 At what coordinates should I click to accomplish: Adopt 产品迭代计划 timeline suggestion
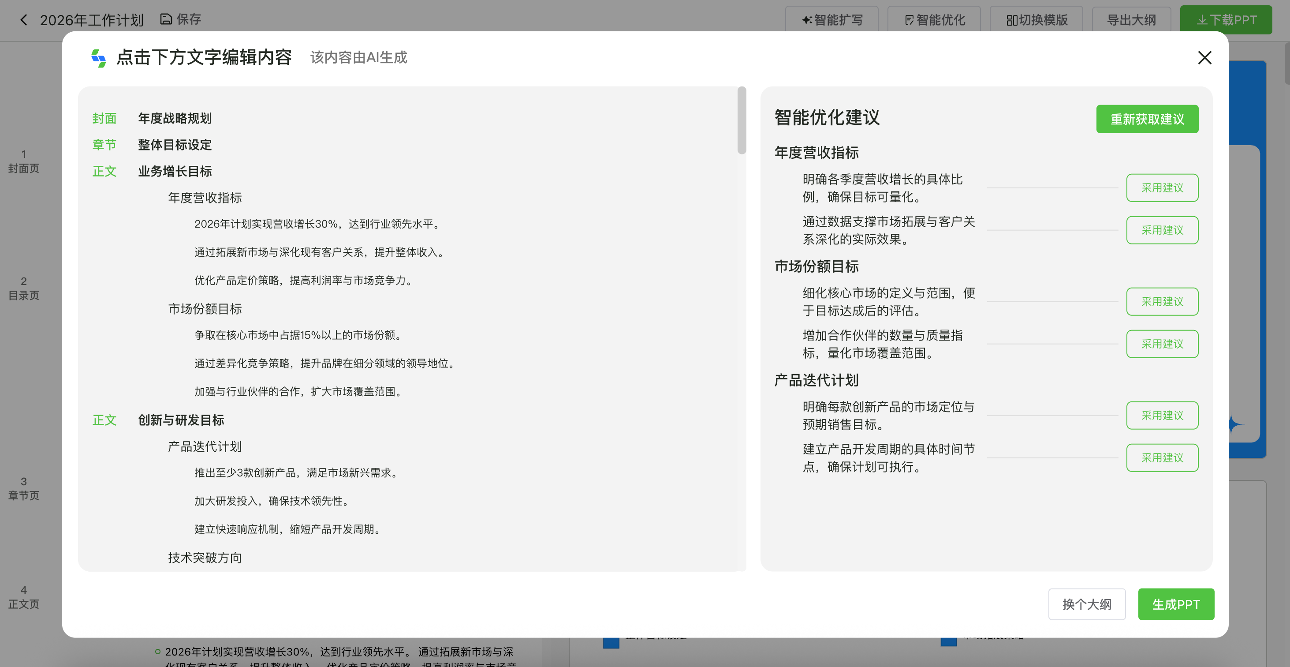click(x=1162, y=457)
